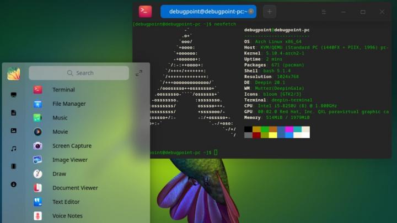Open Videos folder from launcher sidebar
The height and width of the screenshot is (223, 397).
[x=13, y=166]
